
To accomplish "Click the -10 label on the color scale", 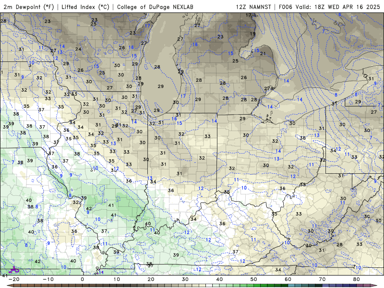I will point(48,279).
